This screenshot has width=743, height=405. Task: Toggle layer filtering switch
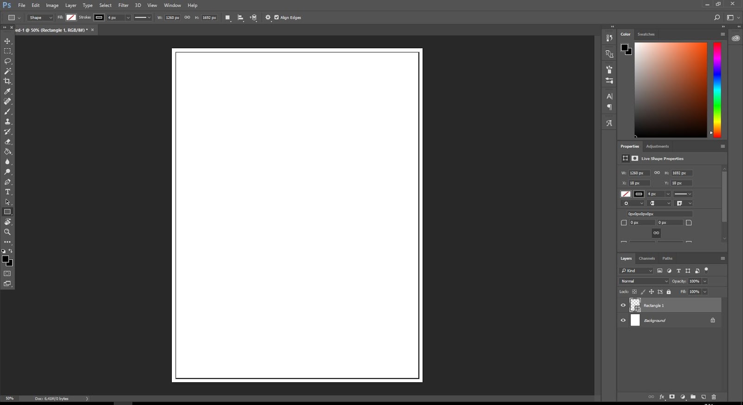coord(706,270)
